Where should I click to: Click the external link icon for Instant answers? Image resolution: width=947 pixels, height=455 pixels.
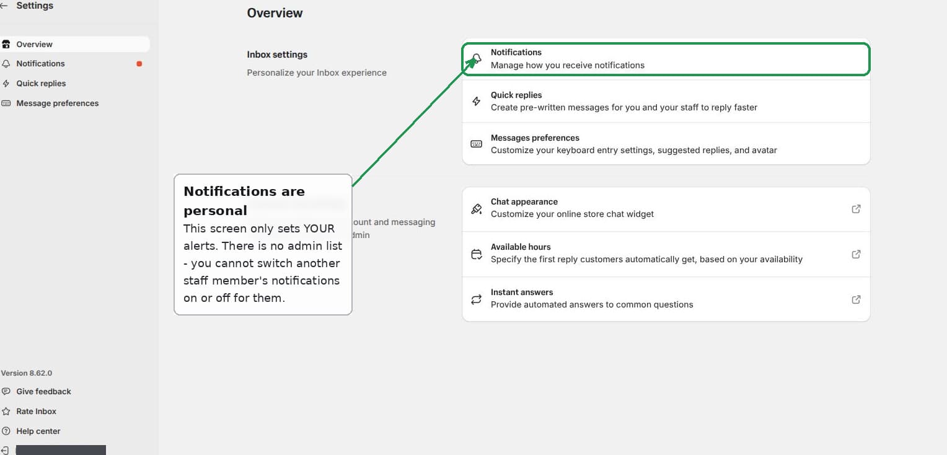point(856,299)
